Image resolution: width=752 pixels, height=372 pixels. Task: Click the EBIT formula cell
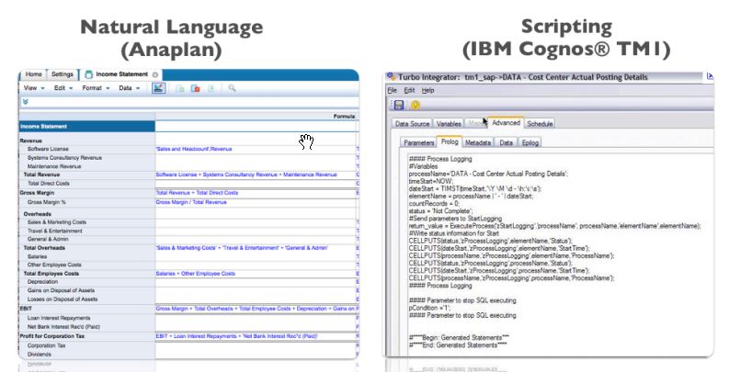click(x=256, y=309)
